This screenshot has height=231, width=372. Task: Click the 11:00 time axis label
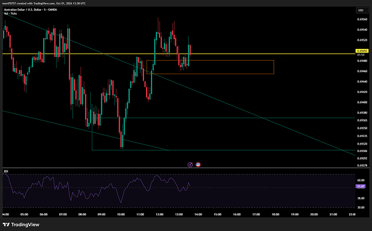click(x=140, y=214)
